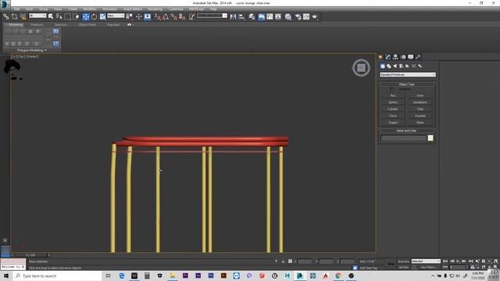Collapse the Object Type rollout
Viewport: 500px width, 281px height.
[x=407, y=84]
